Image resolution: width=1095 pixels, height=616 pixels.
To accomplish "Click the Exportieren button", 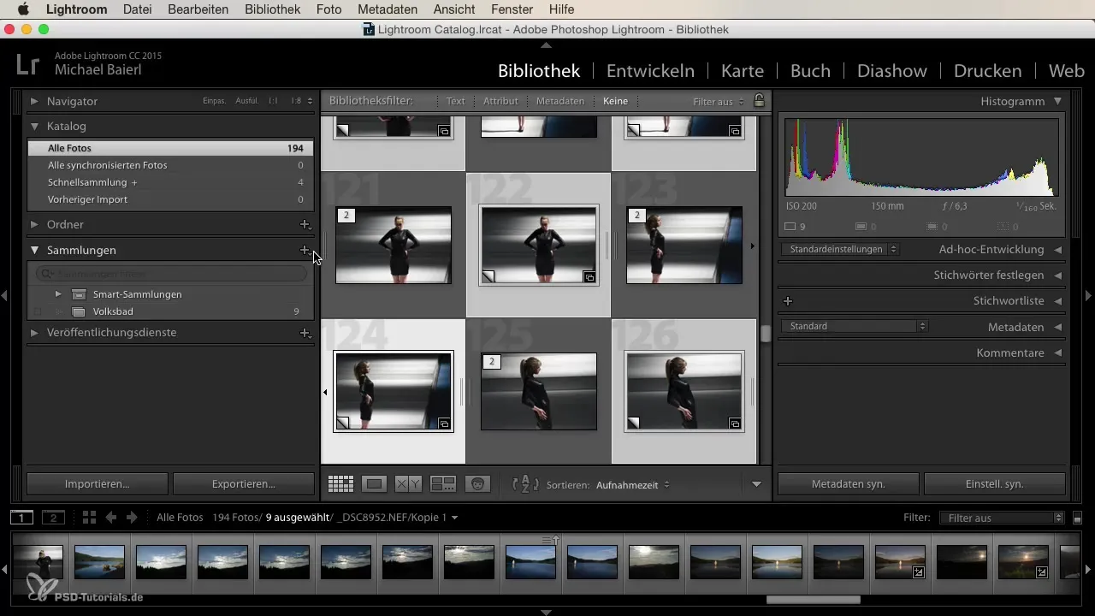I will [244, 483].
